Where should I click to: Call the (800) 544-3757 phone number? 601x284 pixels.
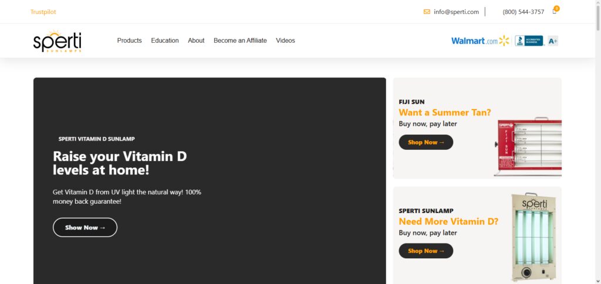tap(523, 12)
